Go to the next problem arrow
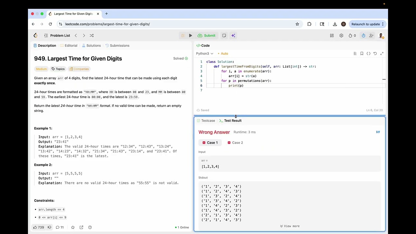This screenshot has width=416, height=234. coord(84,35)
